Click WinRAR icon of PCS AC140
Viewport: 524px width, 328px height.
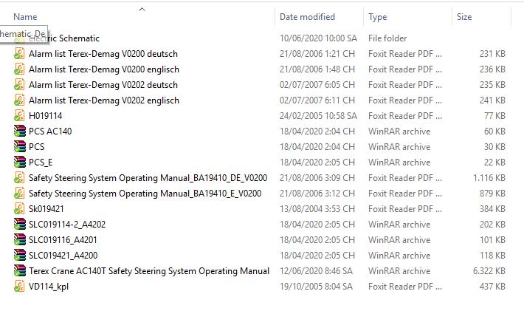point(19,131)
